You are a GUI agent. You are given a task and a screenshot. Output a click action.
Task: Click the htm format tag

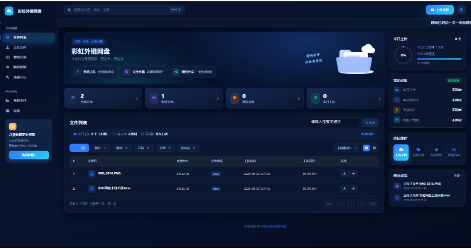pyautogui.click(x=216, y=189)
